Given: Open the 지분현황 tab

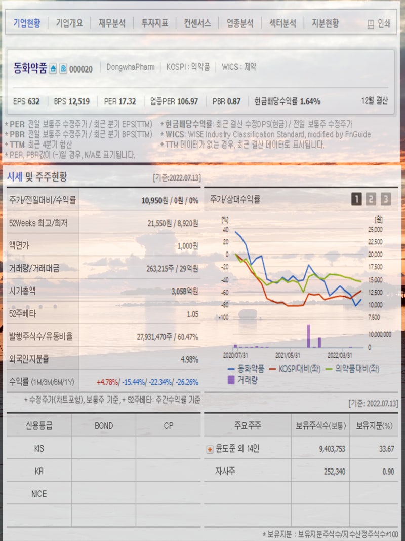Looking at the screenshot, I should 326,22.
